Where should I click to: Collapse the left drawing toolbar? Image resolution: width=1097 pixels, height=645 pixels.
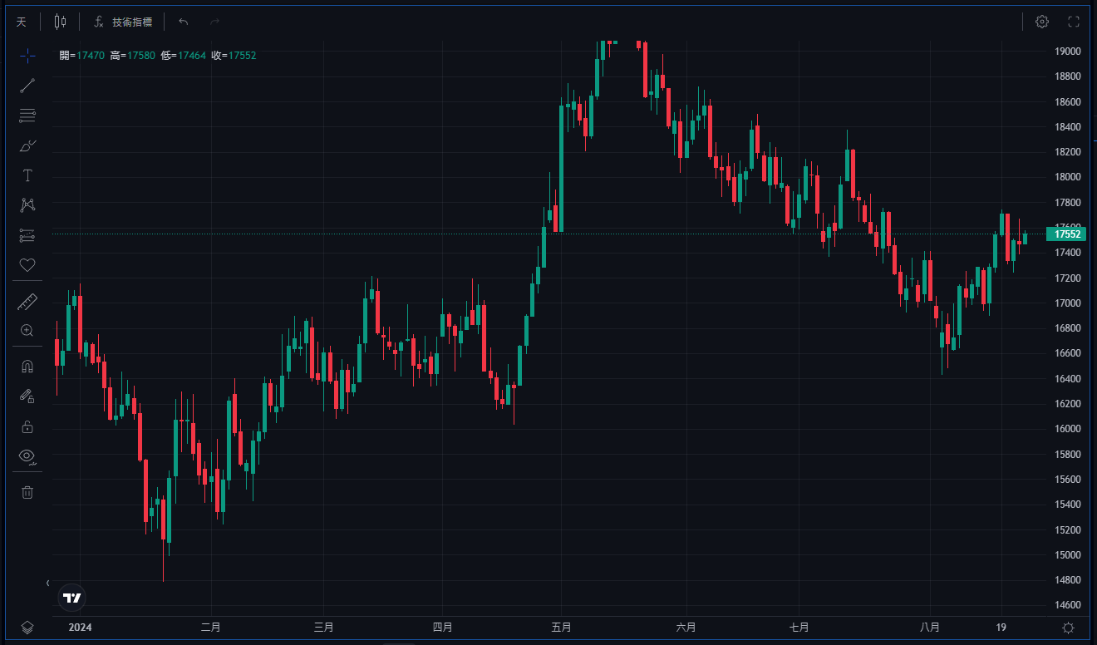click(47, 583)
